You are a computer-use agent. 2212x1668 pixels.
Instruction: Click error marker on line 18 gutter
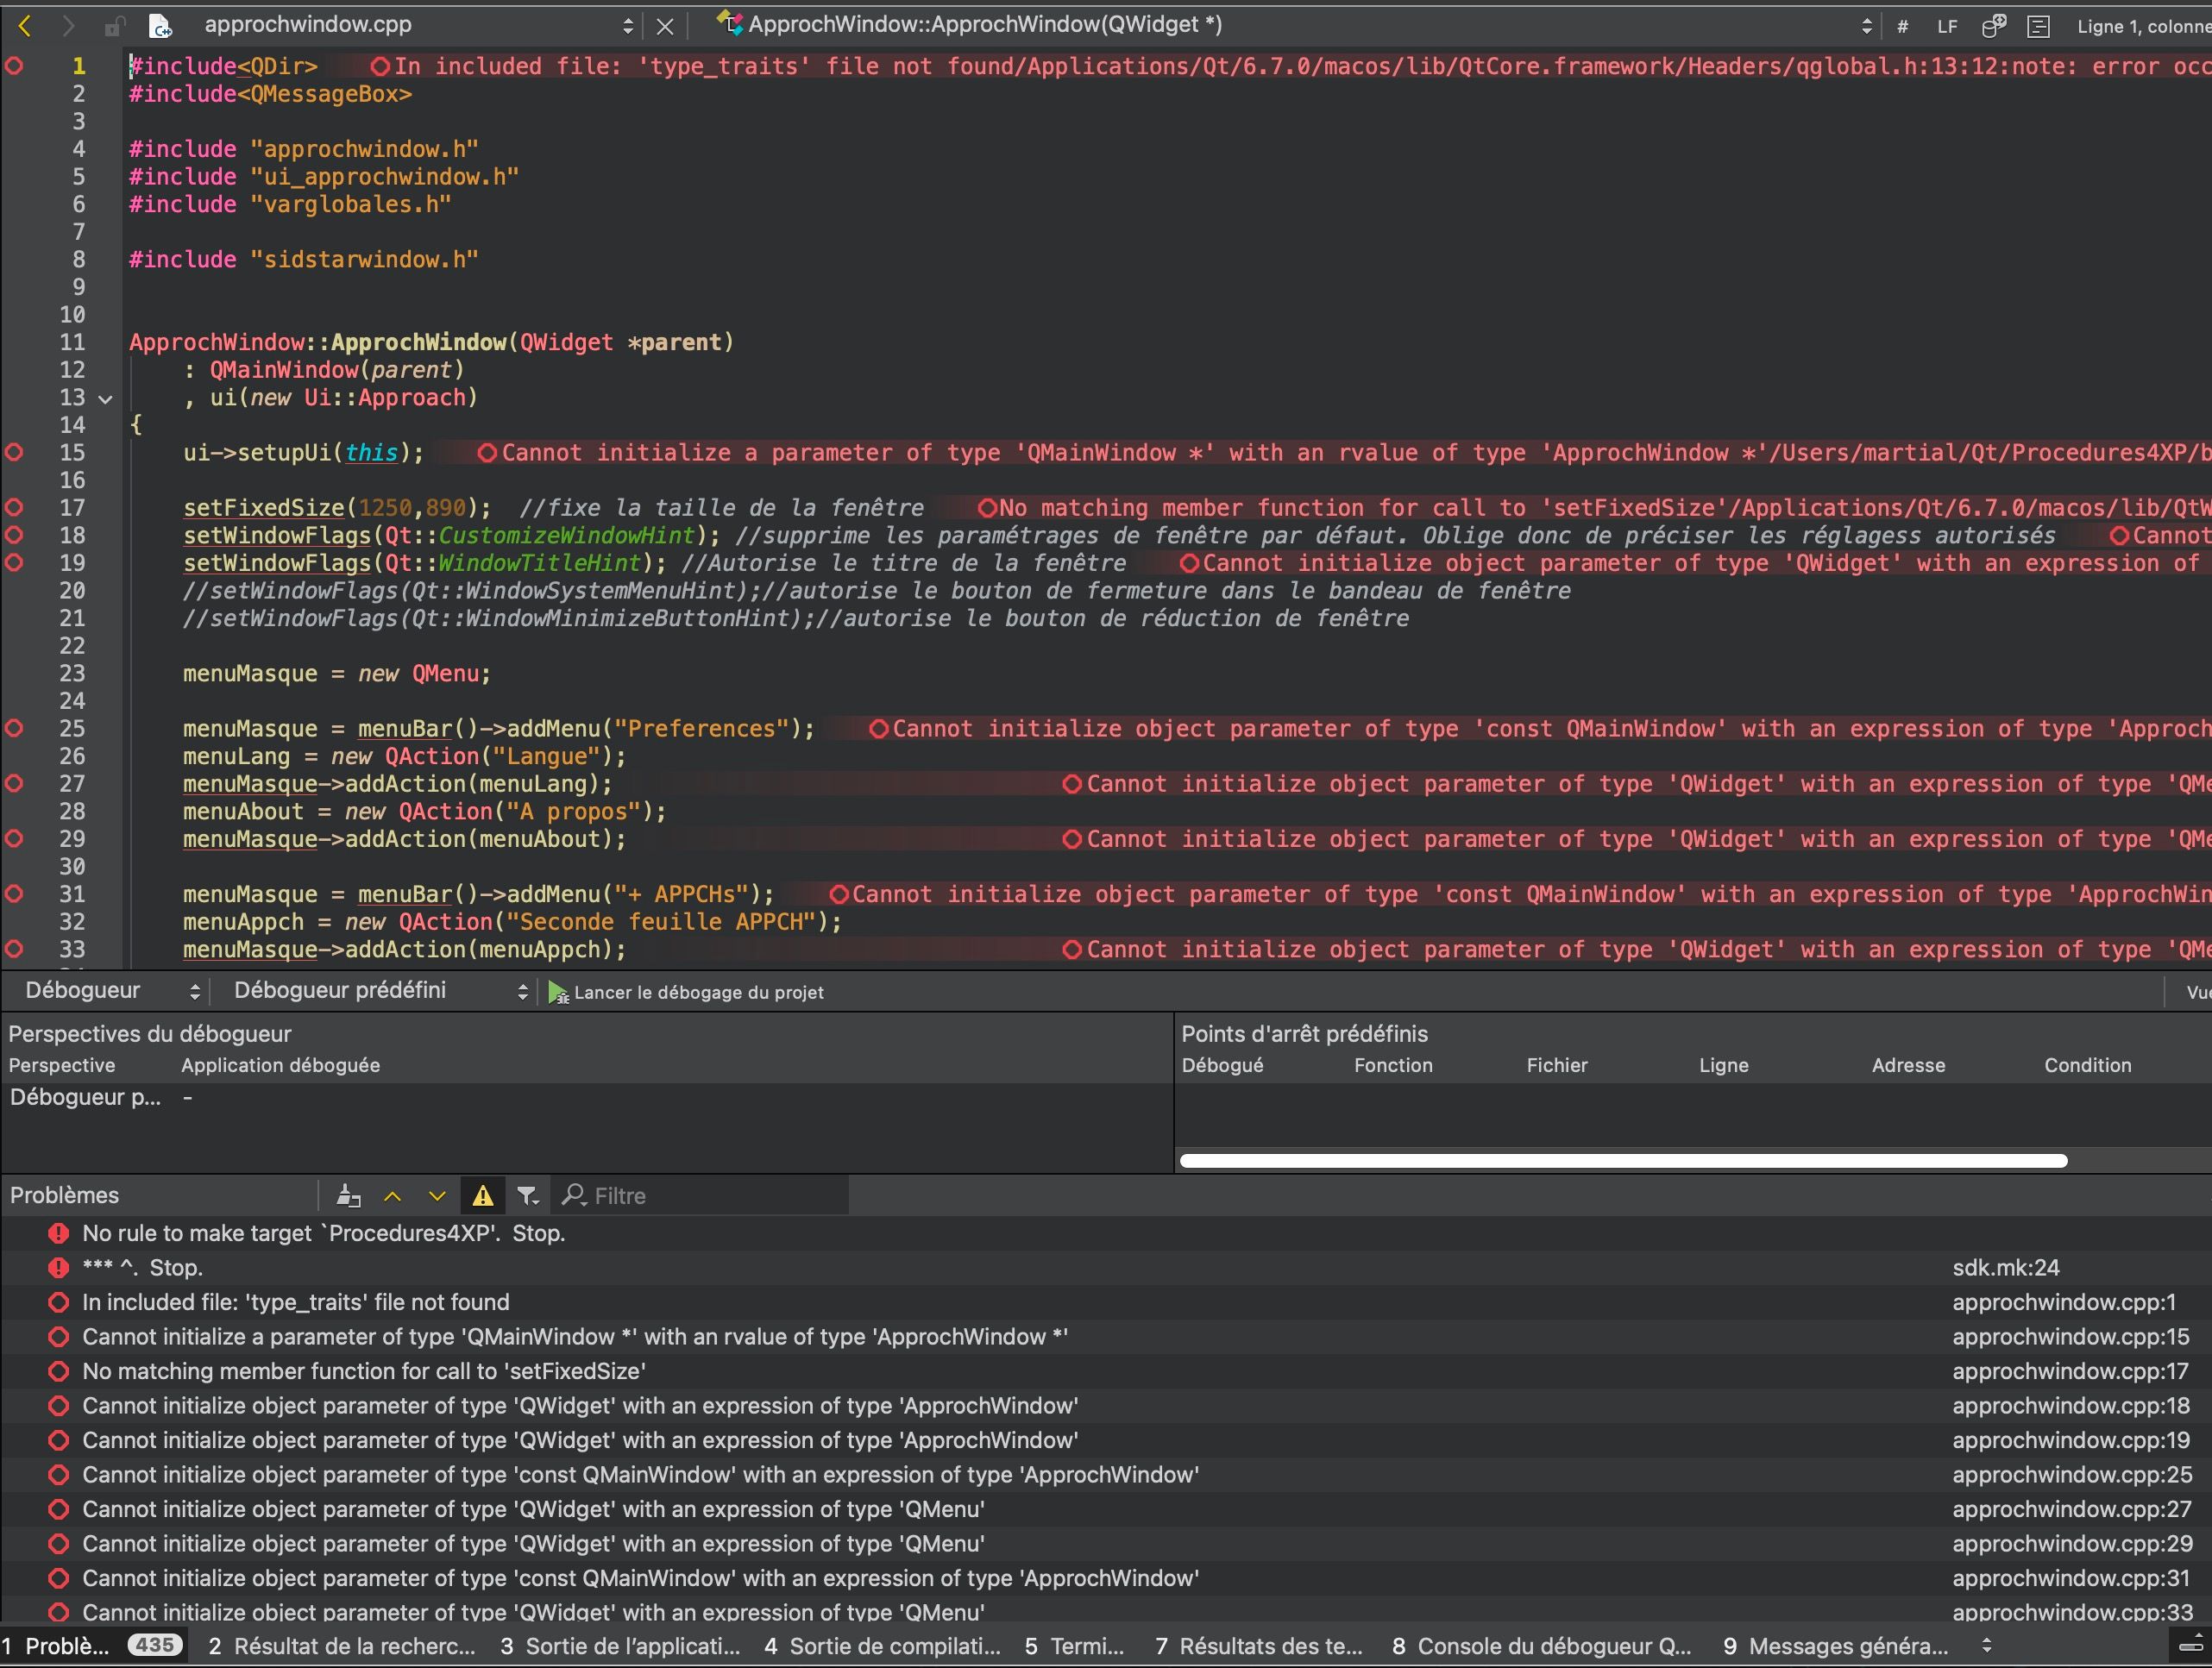coord(14,535)
